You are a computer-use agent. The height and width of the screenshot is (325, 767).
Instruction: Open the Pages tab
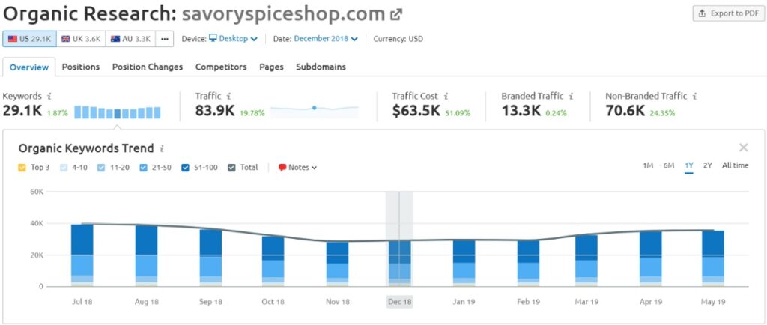click(271, 67)
